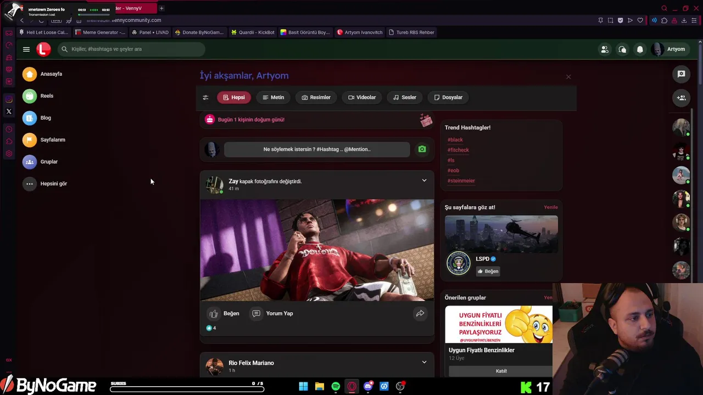The image size is (703, 395).
Task: Open the Donate ByNoGame bookmark
Action: point(199,32)
